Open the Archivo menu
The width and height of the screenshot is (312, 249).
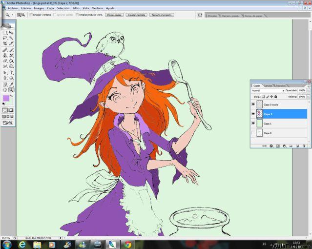click(13, 8)
